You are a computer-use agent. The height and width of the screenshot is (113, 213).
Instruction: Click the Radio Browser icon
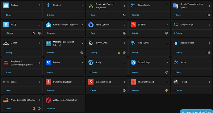[x=176, y=43]
